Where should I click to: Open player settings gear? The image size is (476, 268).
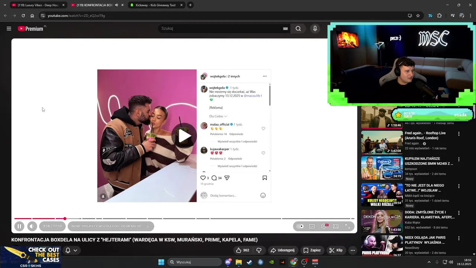tap(324, 226)
